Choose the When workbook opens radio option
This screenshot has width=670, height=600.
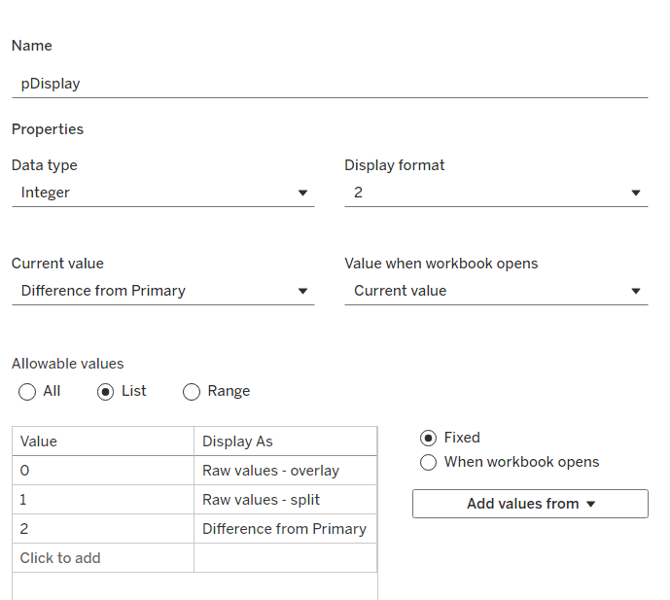pos(428,463)
